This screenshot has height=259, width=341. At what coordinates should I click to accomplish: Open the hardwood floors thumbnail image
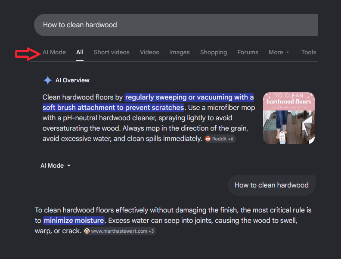click(x=289, y=118)
